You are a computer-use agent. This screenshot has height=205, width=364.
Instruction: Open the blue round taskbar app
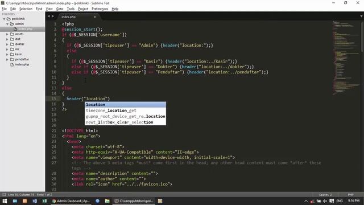point(97,201)
